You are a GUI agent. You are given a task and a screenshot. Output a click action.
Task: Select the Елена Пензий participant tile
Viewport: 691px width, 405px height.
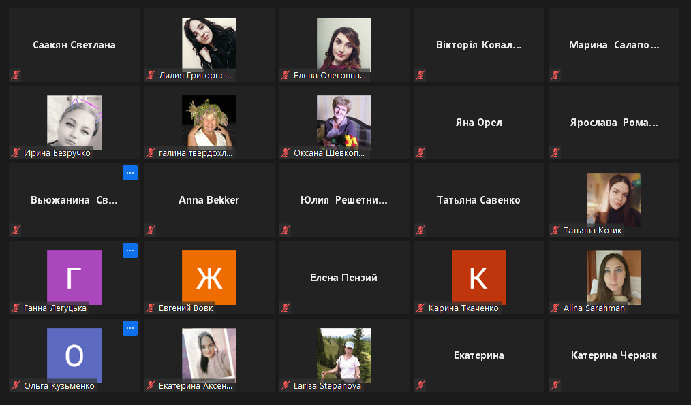pyautogui.click(x=344, y=278)
